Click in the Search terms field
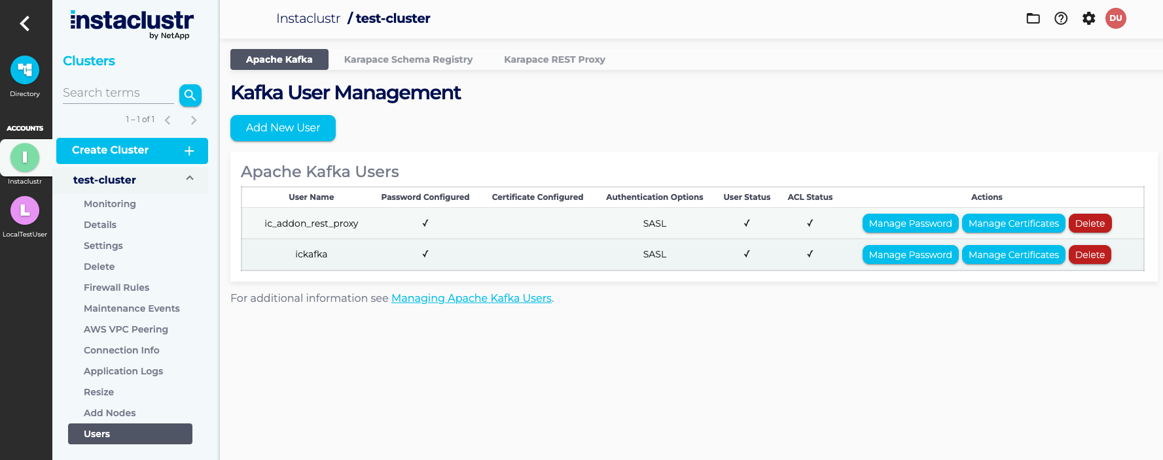Image resolution: width=1163 pixels, height=460 pixels. pyautogui.click(x=118, y=93)
